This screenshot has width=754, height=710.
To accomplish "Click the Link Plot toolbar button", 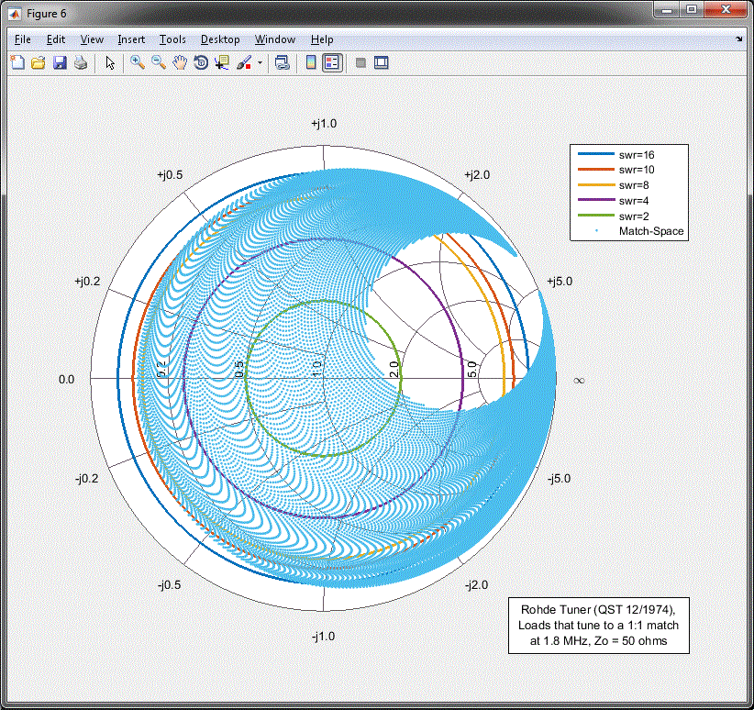I will pos(283,63).
